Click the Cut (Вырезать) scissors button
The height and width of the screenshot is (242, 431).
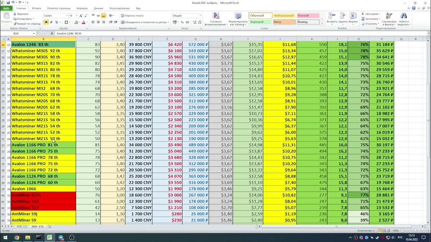21,14
